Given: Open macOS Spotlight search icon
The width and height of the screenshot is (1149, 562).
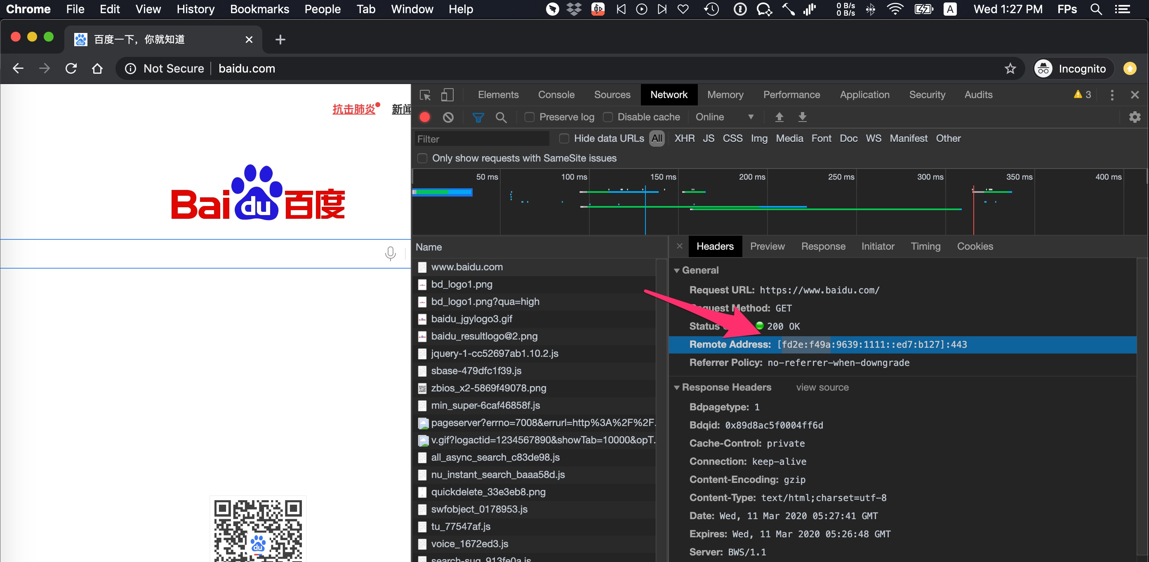Looking at the screenshot, I should coord(1096,9).
